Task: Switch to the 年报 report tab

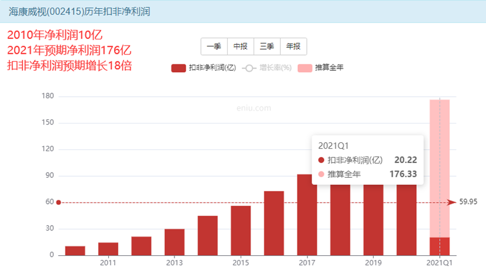Action: coord(293,47)
